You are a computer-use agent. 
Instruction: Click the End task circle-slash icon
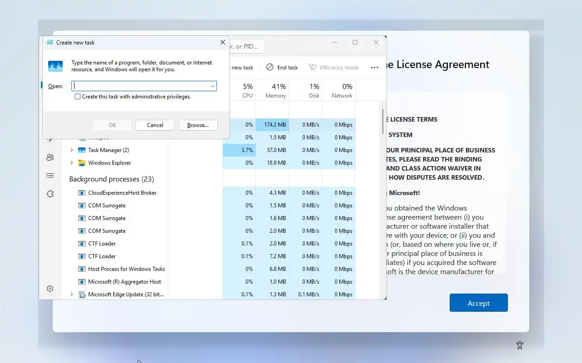[x=270, y=67]
